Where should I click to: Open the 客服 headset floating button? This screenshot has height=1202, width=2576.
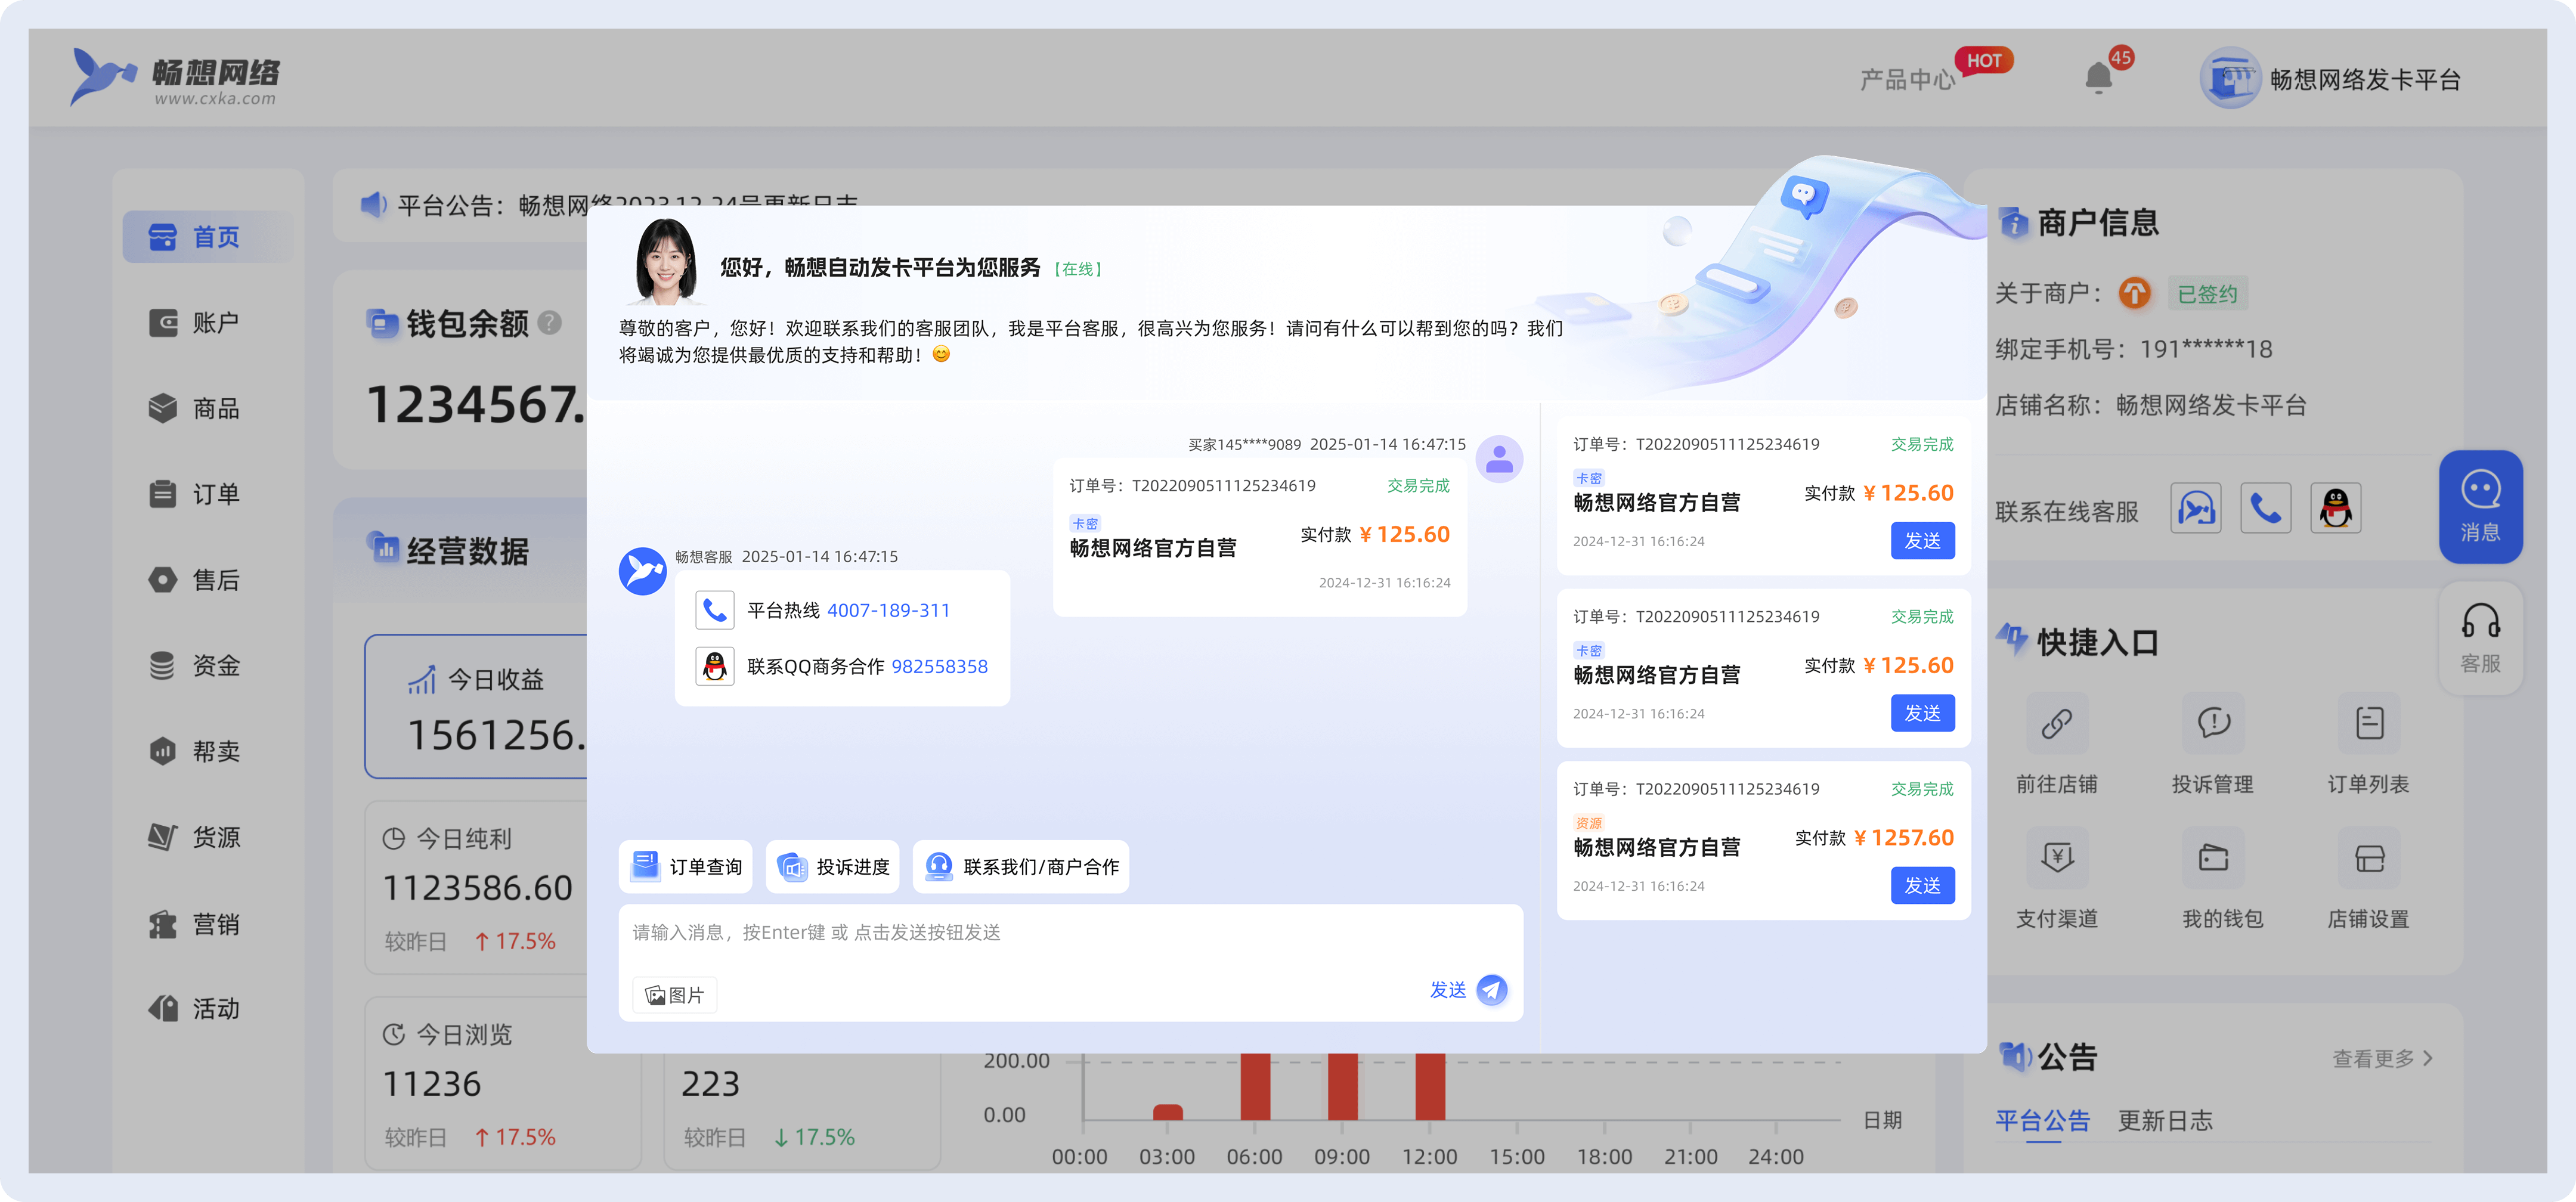point(2480,638)
